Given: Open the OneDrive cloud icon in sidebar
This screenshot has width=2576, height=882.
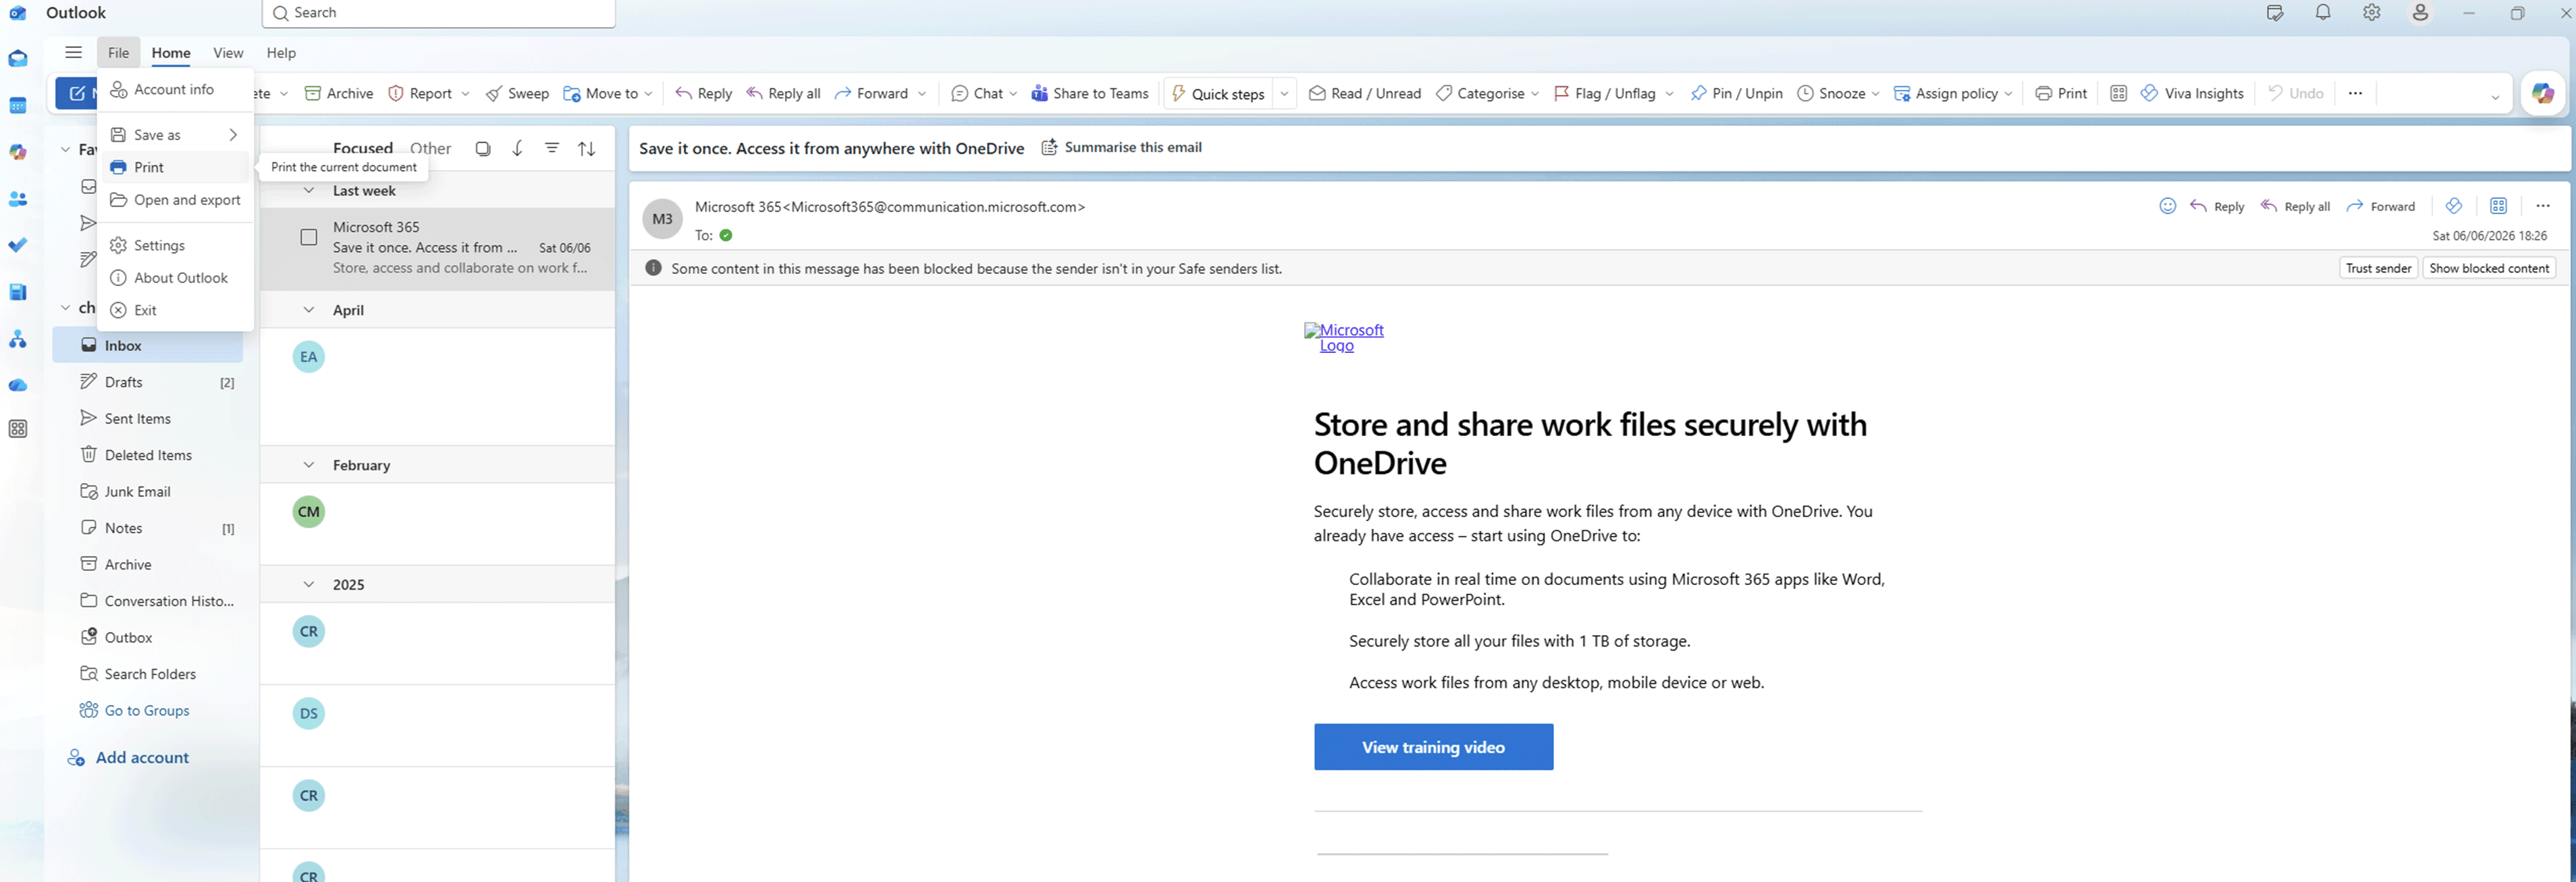Looking at the screenshot, I should tap(18, 385).
